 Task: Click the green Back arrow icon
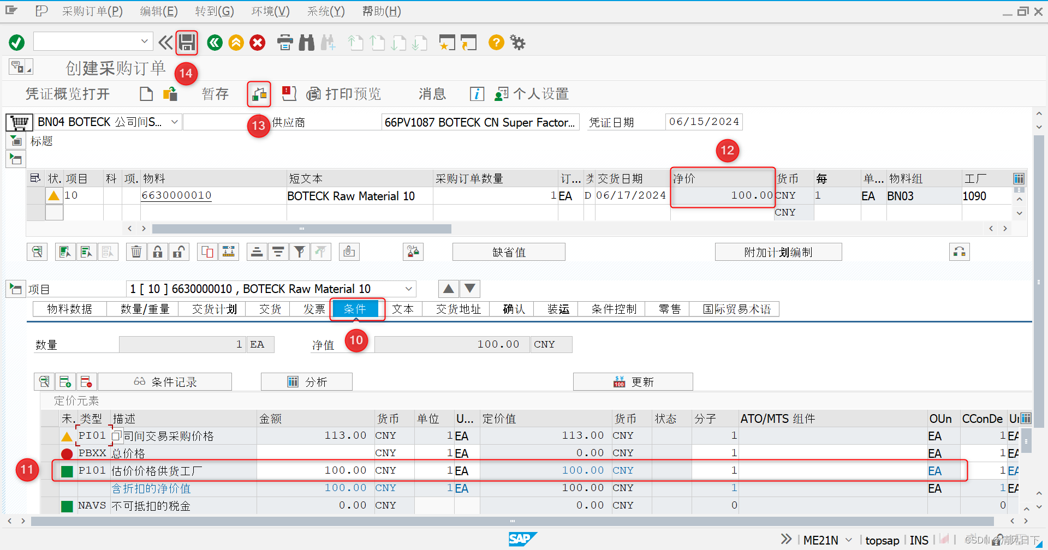point(215,43)
